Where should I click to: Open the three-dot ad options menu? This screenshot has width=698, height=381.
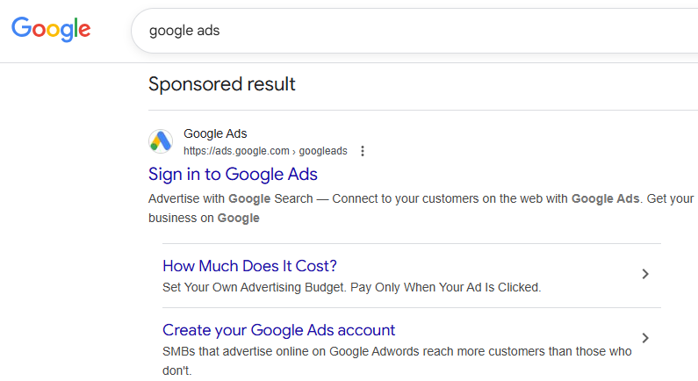[x=363, y=151]
